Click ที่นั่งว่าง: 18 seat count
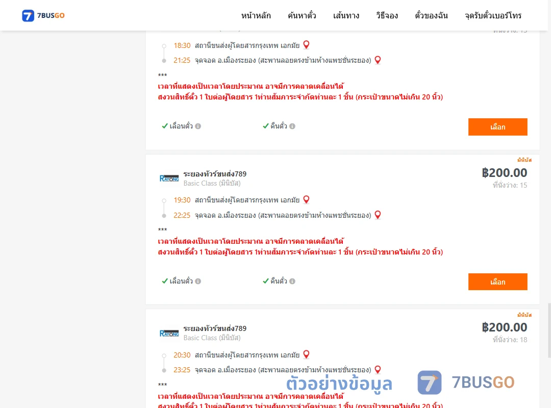 pos(510,340)
